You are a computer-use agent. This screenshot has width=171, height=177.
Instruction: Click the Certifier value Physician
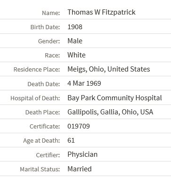point(82,154)
